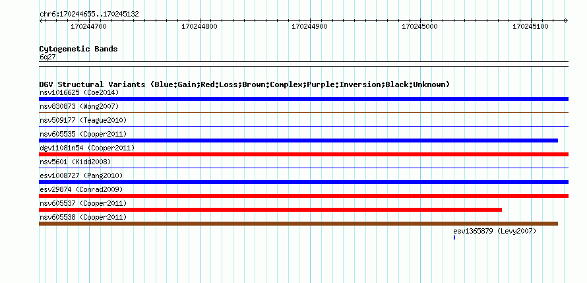587x283 pixels.
Task: Click the 170245000 ruler position
Action: pyautogui.click(x=419, y=26)
